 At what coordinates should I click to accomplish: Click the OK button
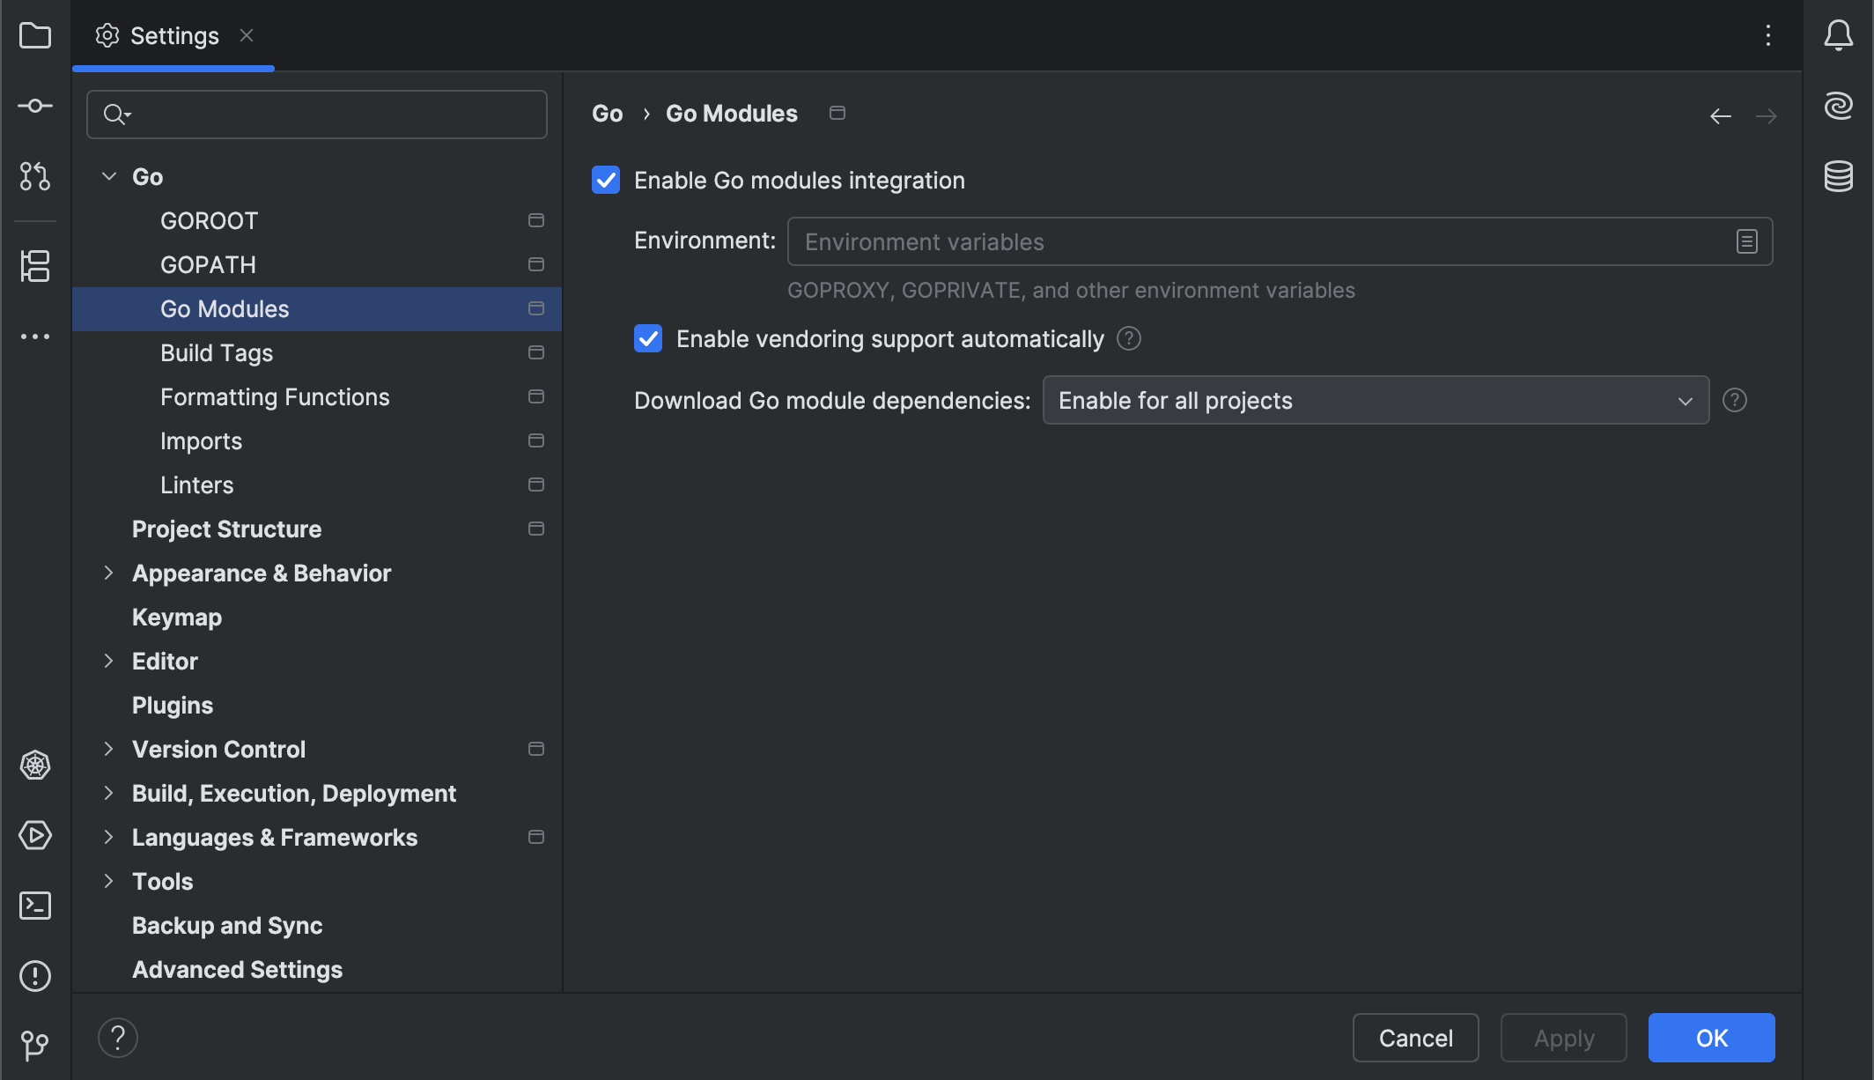(x=1711, y=1038)
